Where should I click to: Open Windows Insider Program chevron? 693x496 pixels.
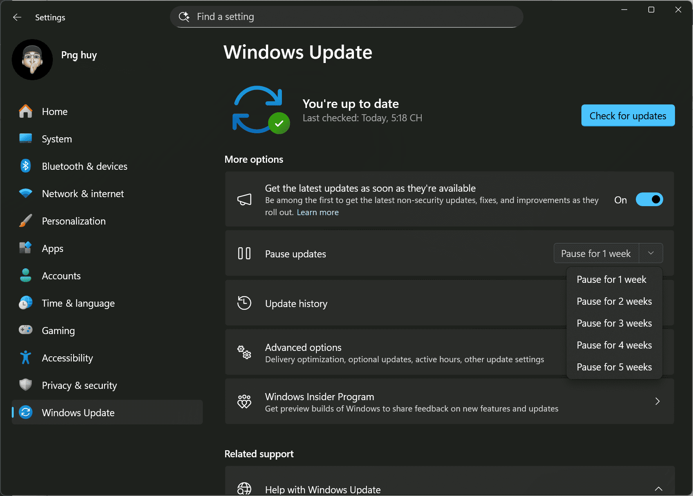657,401
